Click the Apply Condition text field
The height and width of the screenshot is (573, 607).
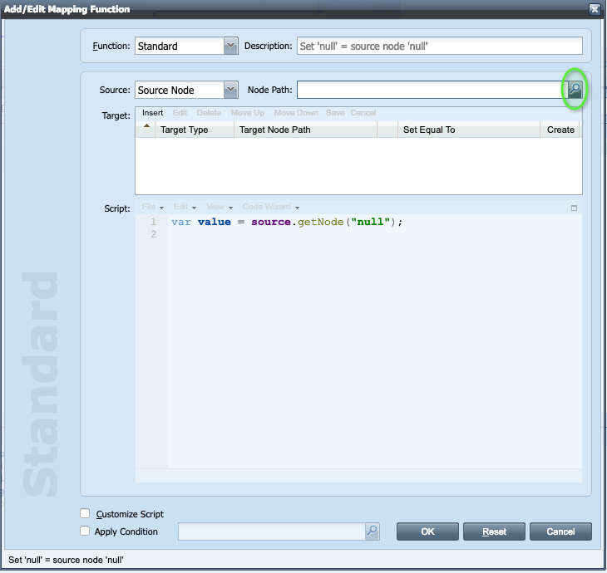click(272, 531)
